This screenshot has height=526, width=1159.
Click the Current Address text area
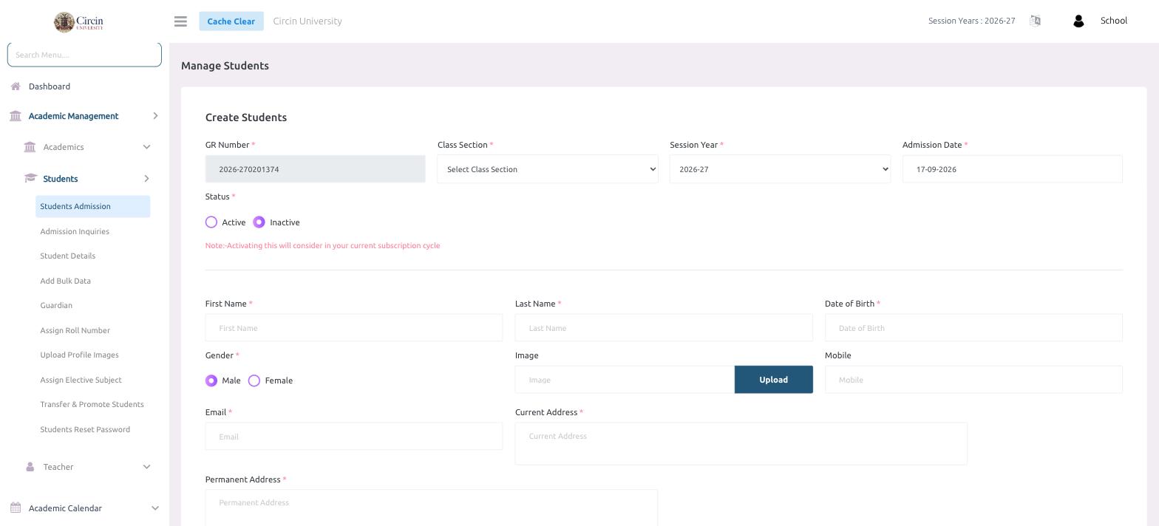pos(741,444)
